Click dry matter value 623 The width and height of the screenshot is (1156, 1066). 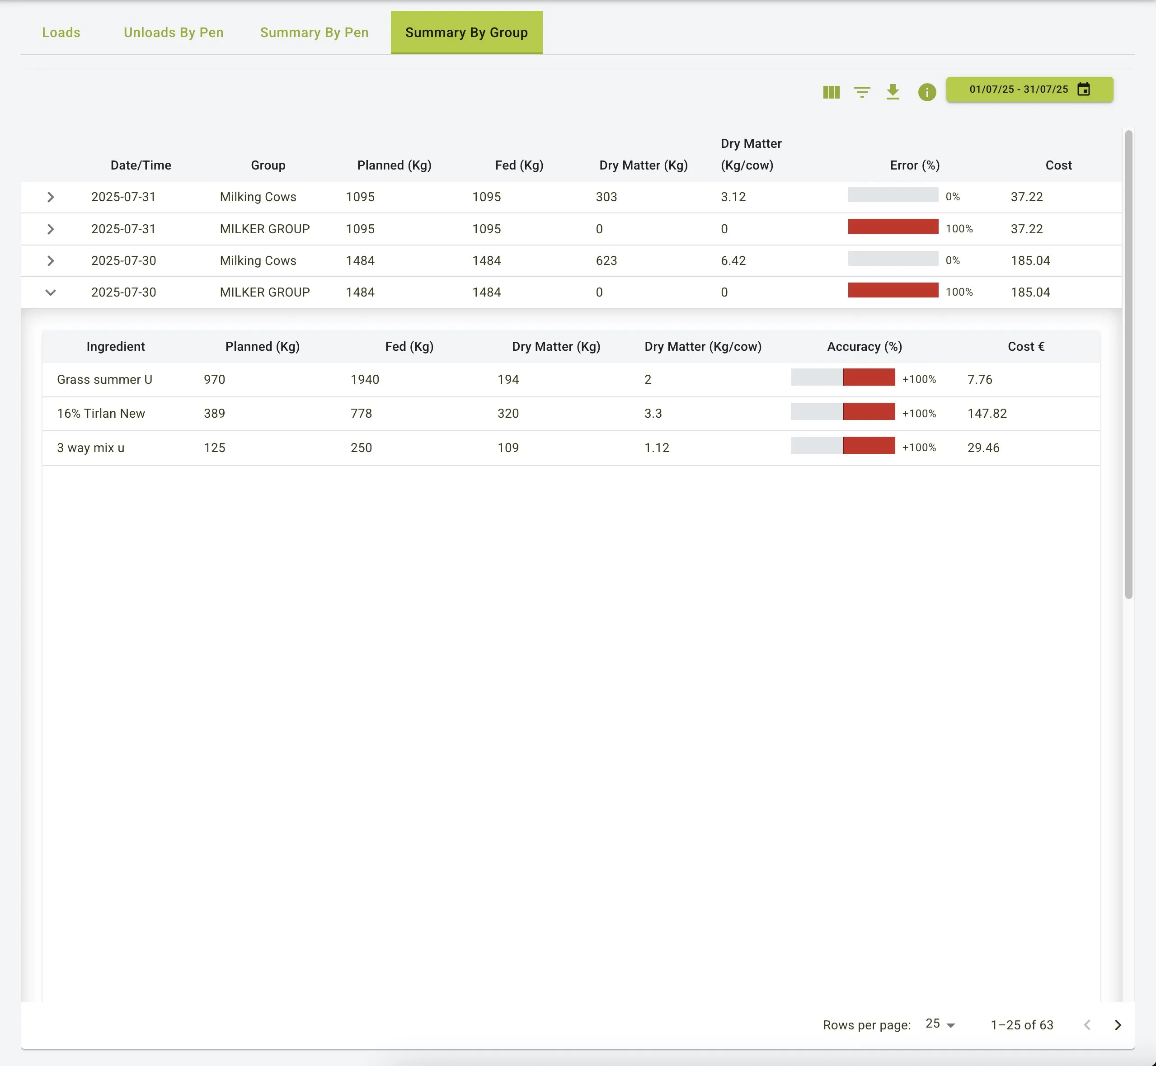point(606,261)
